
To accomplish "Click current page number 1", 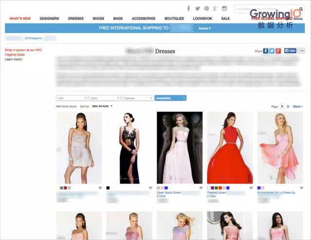I will tap(282, 107).
